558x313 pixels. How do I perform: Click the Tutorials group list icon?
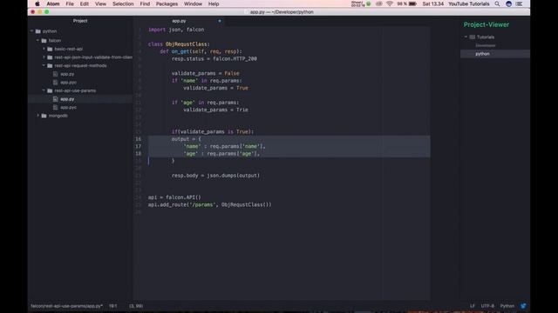[x=473, y=37]
